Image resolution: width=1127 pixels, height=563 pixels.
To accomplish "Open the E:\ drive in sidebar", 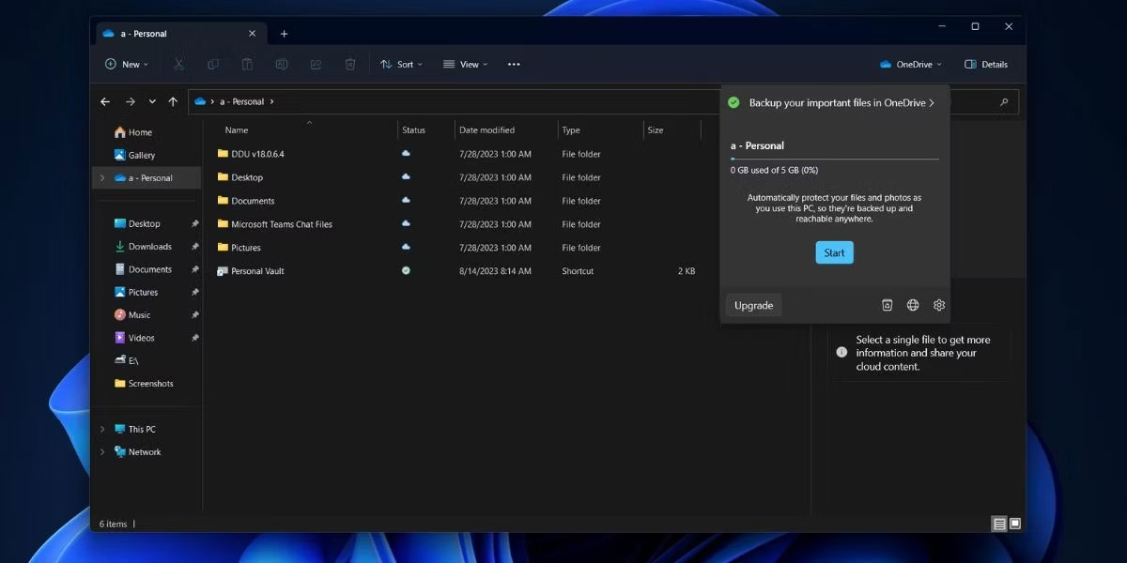I will tap(127, 360).
